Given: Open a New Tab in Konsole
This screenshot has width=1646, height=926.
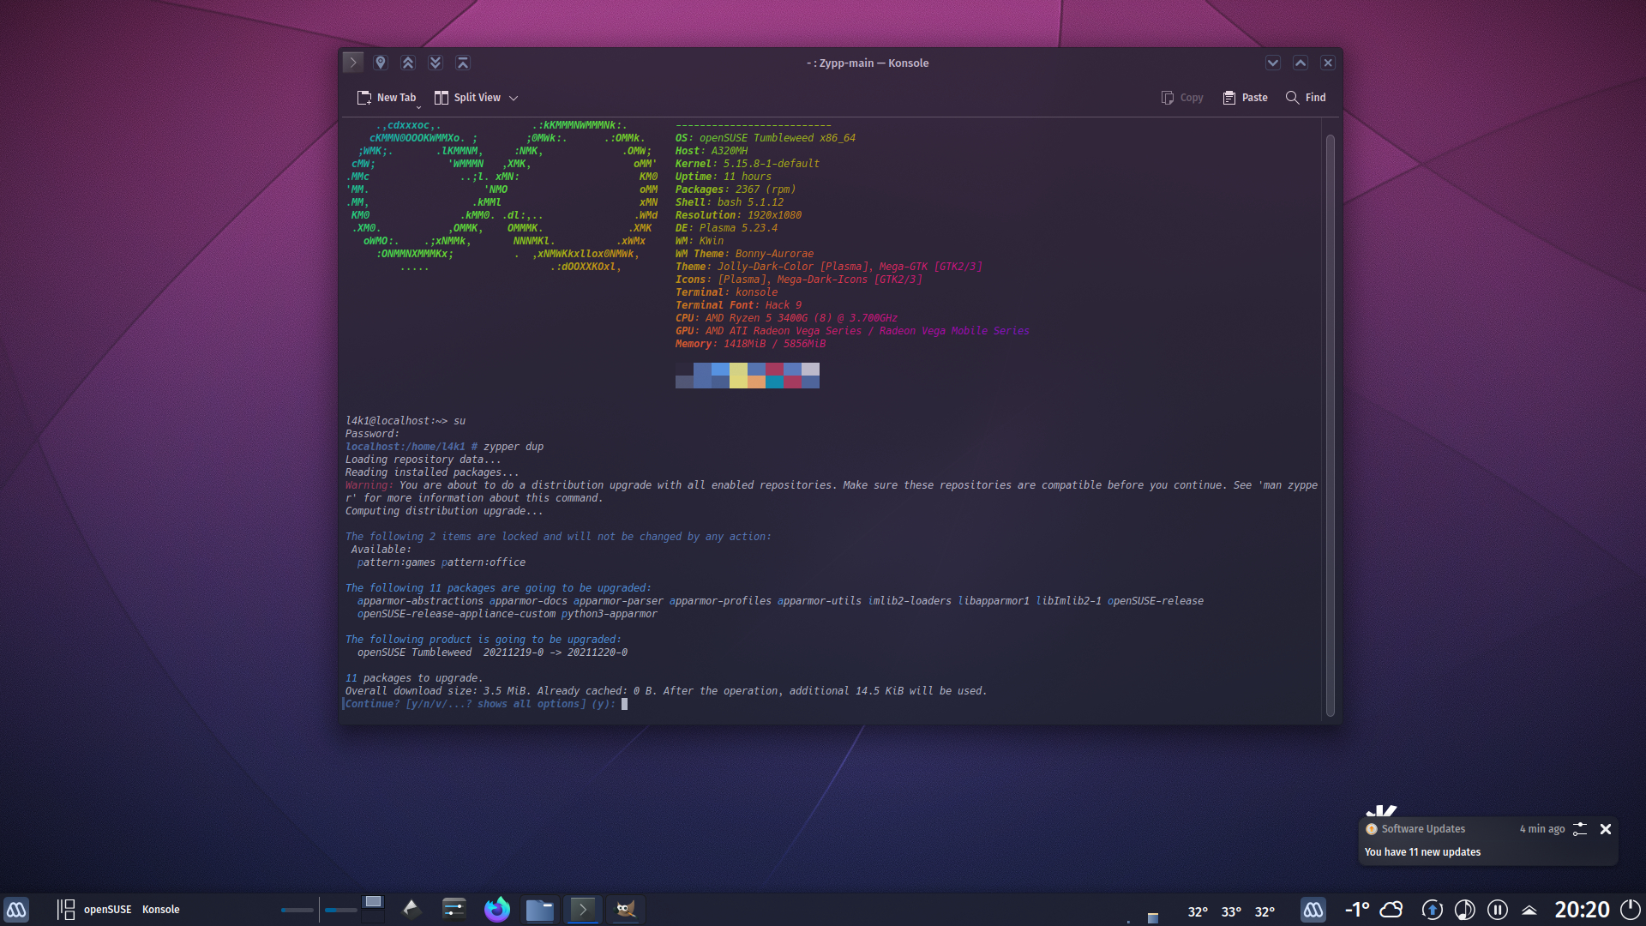Looking at the screenshot, I should point(387,98).
